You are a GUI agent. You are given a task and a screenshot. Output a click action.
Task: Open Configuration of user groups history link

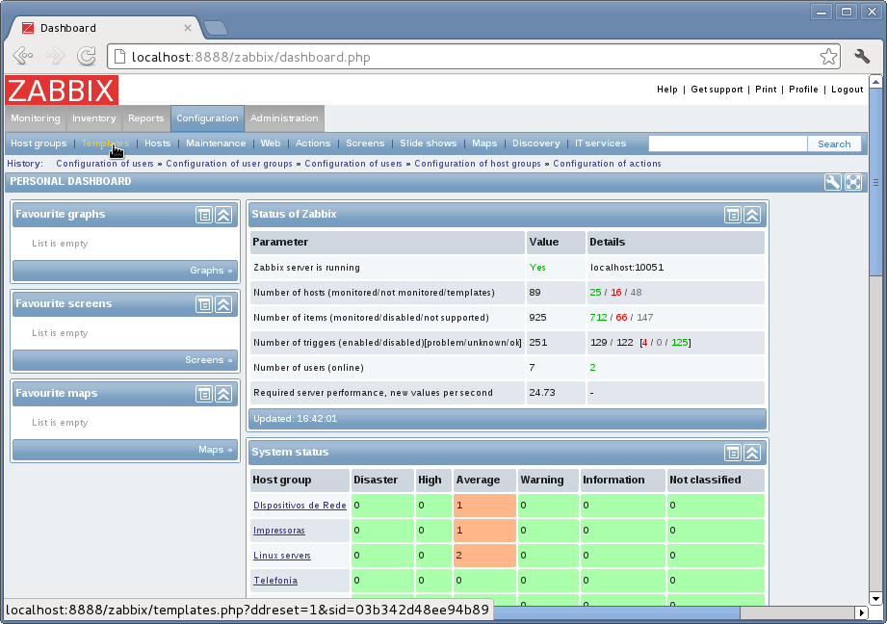[229, 164]
